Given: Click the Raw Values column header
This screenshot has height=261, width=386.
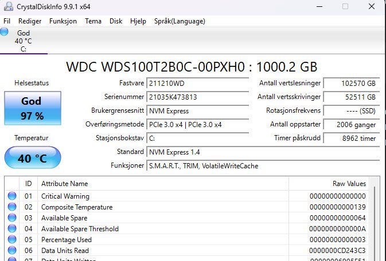Looking at the screenshot, I should [x=329, y=184].
